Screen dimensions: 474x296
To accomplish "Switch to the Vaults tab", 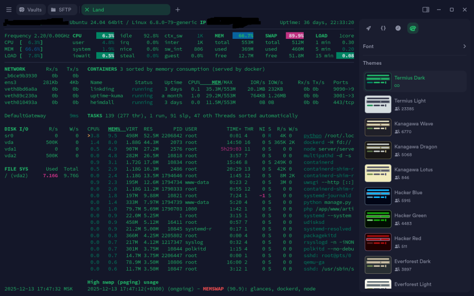I will 31,10.
